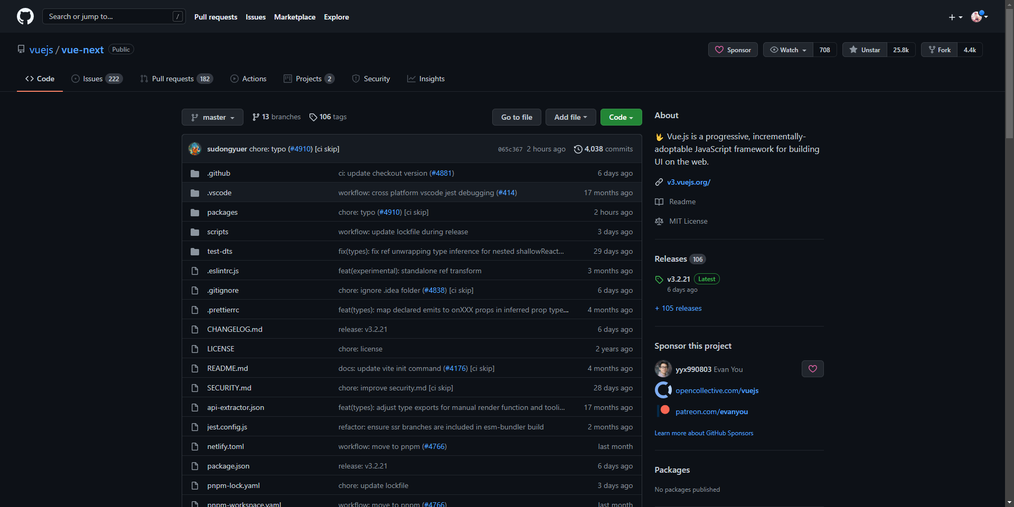The height and width of the screenshot is (507, 1014).
Task: Open the Insights tab
Action: tap(426, 79)
